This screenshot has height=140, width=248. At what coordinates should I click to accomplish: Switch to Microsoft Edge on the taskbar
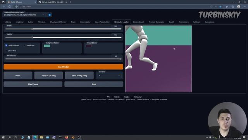point(35,137)
